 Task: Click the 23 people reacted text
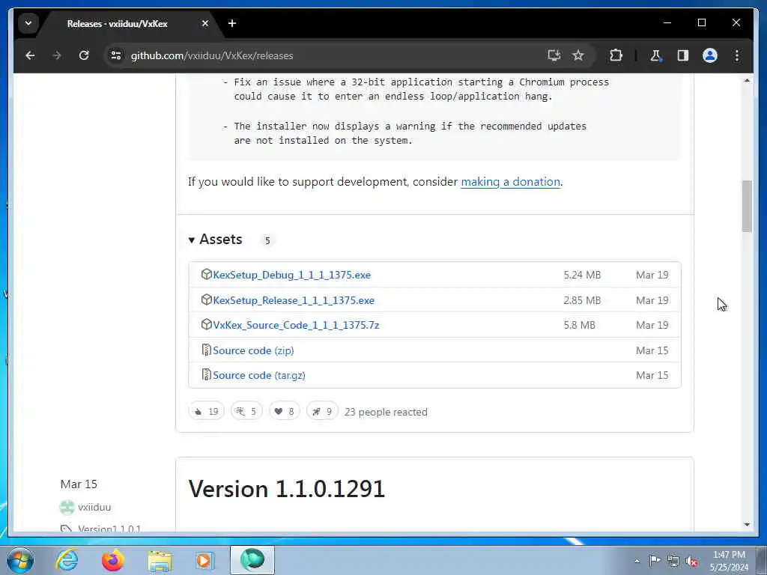386,413
